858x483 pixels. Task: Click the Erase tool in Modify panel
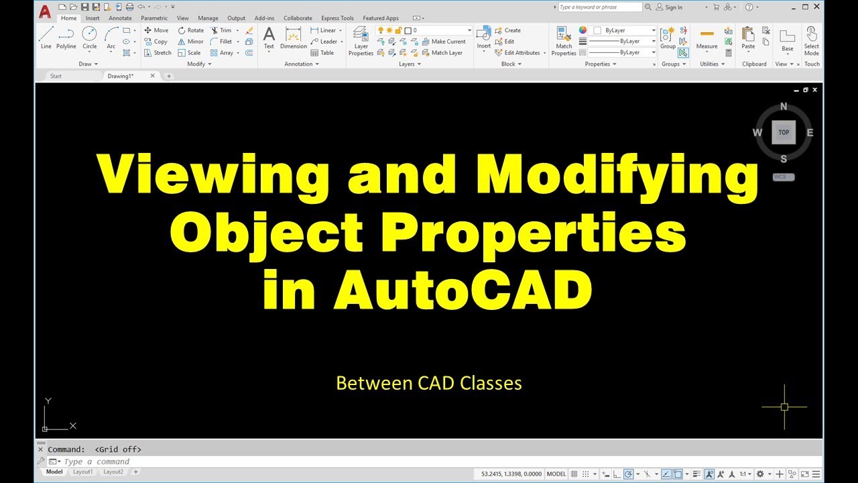[x=249, y=30]
